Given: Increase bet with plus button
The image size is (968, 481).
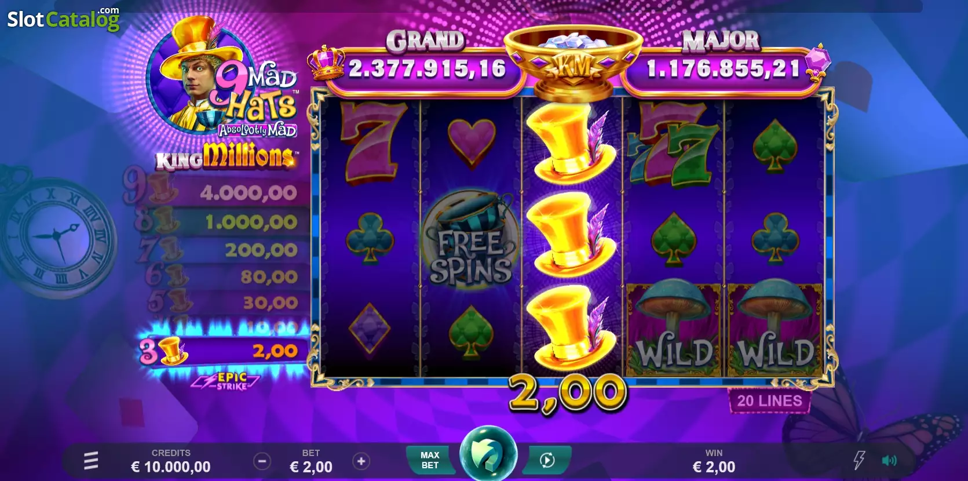Looking at the screenshot, I should (361, 461).
